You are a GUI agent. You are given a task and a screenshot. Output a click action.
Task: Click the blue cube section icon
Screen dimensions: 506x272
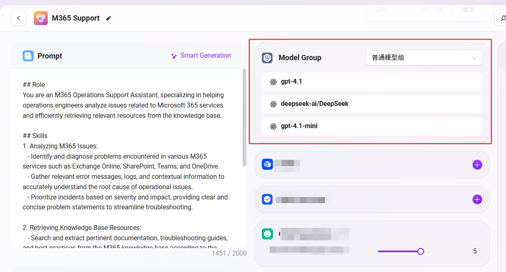(x=267, y=164)
